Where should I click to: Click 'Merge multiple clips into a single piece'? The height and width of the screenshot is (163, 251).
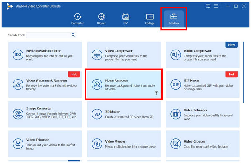[130, 147]
